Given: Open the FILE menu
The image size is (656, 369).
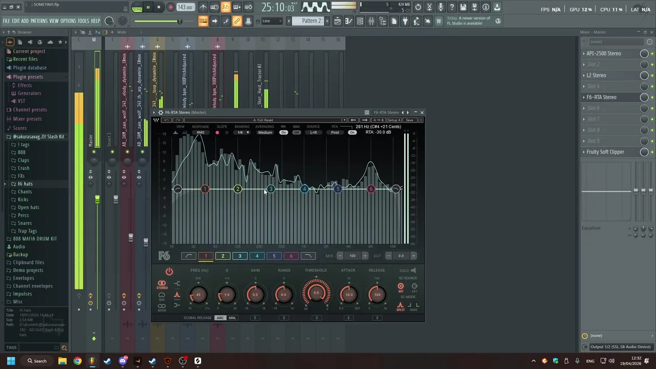Looking at the screenshot, I should pyautogui.click(x=6, y=21).
